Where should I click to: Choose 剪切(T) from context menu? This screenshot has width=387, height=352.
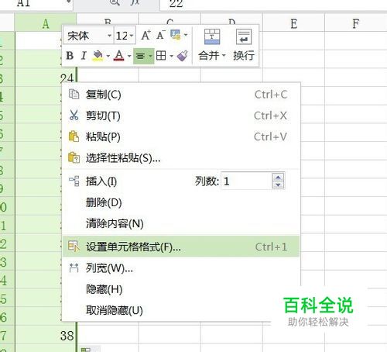click(181, 116)
